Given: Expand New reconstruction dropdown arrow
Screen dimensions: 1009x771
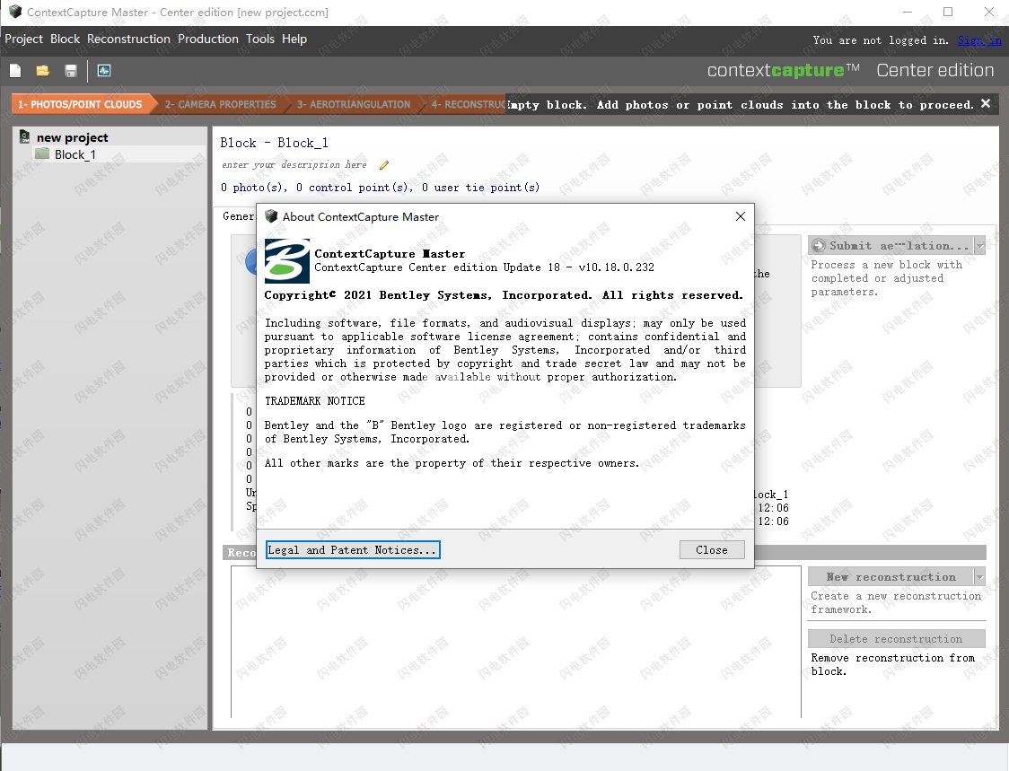Looking at the screenshot, I should point(979,577).
